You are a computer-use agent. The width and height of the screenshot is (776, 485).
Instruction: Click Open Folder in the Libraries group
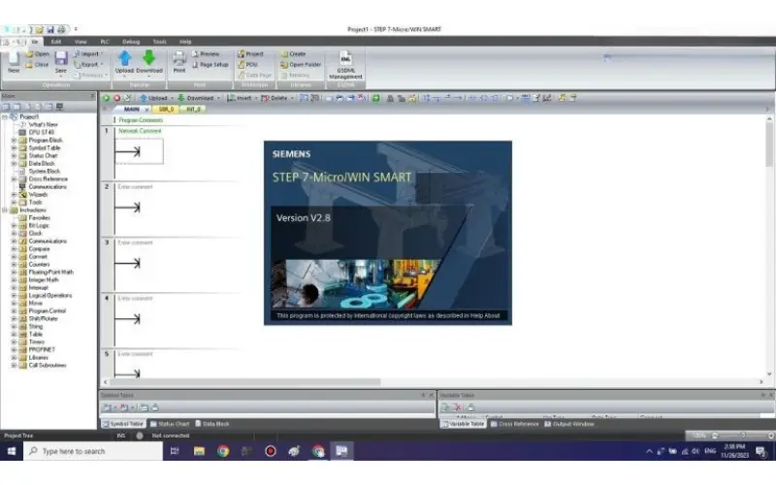(x=301, y=64)
